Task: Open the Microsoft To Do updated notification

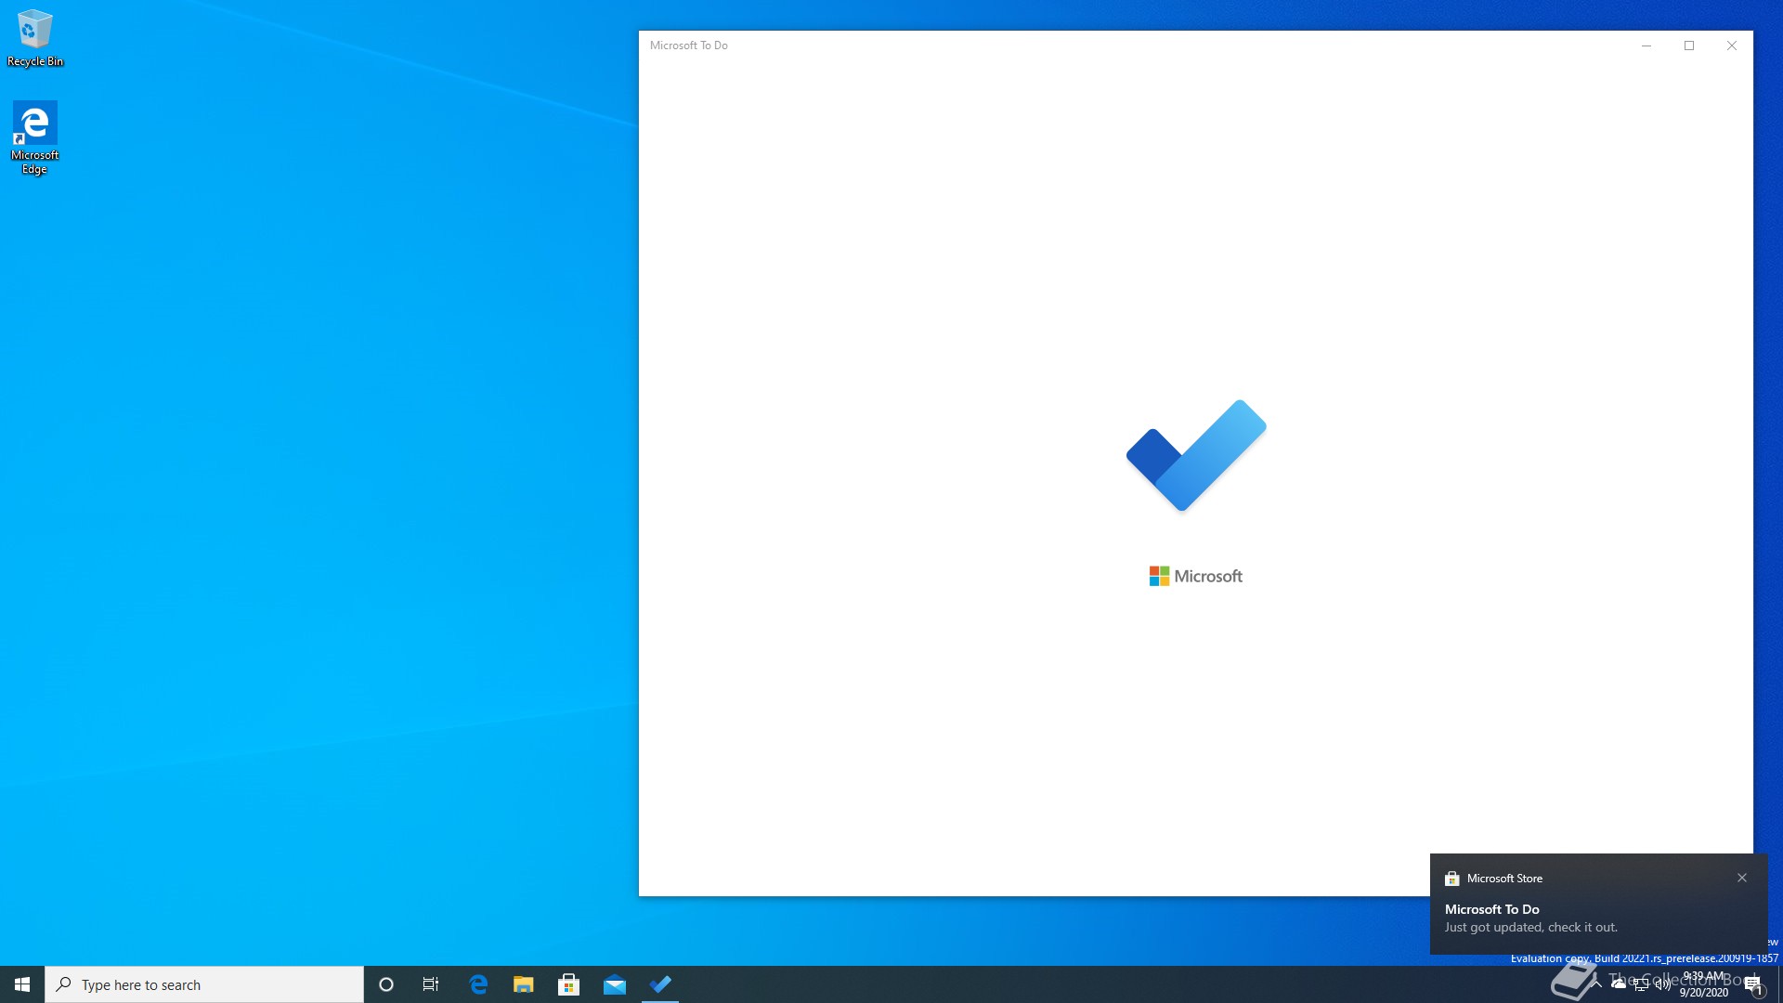Action: tap(1598, 904)
